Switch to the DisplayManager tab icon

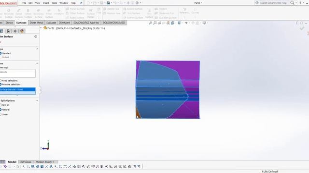pyautogui.click(x=22, y=31)
